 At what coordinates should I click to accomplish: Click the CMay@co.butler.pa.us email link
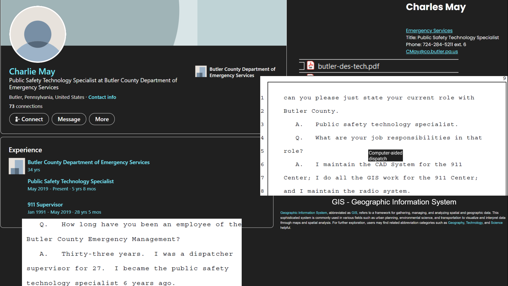pyautogui.click(x=432, y=51)
